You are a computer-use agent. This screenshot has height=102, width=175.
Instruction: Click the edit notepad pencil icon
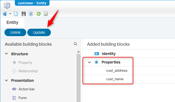click(x=46, y=14)
